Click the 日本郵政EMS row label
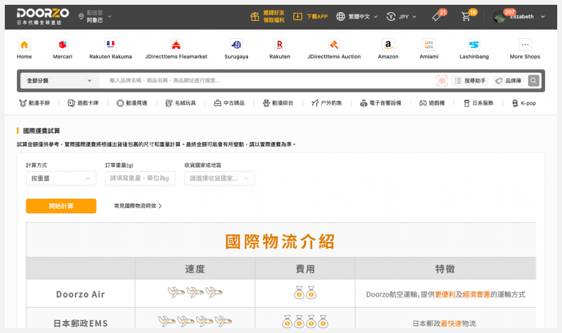This screenshot has height=333, width=562. [x=80, y=323]
